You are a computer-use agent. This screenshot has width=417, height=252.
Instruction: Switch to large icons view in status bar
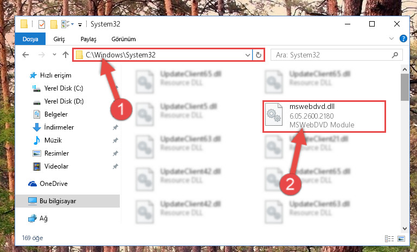tap(401, 238)
